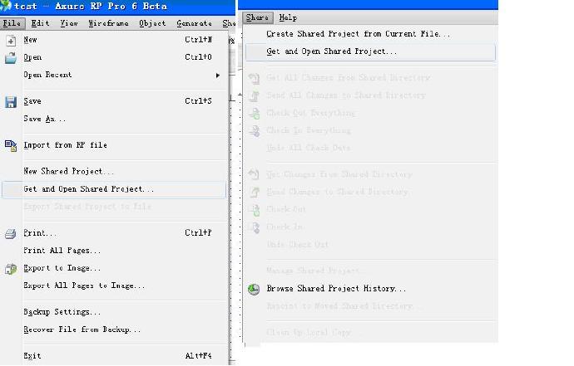This screenshot has width=574, height=366.
Task: Click Export Shared Project to File entry
Action: point(87,207)
